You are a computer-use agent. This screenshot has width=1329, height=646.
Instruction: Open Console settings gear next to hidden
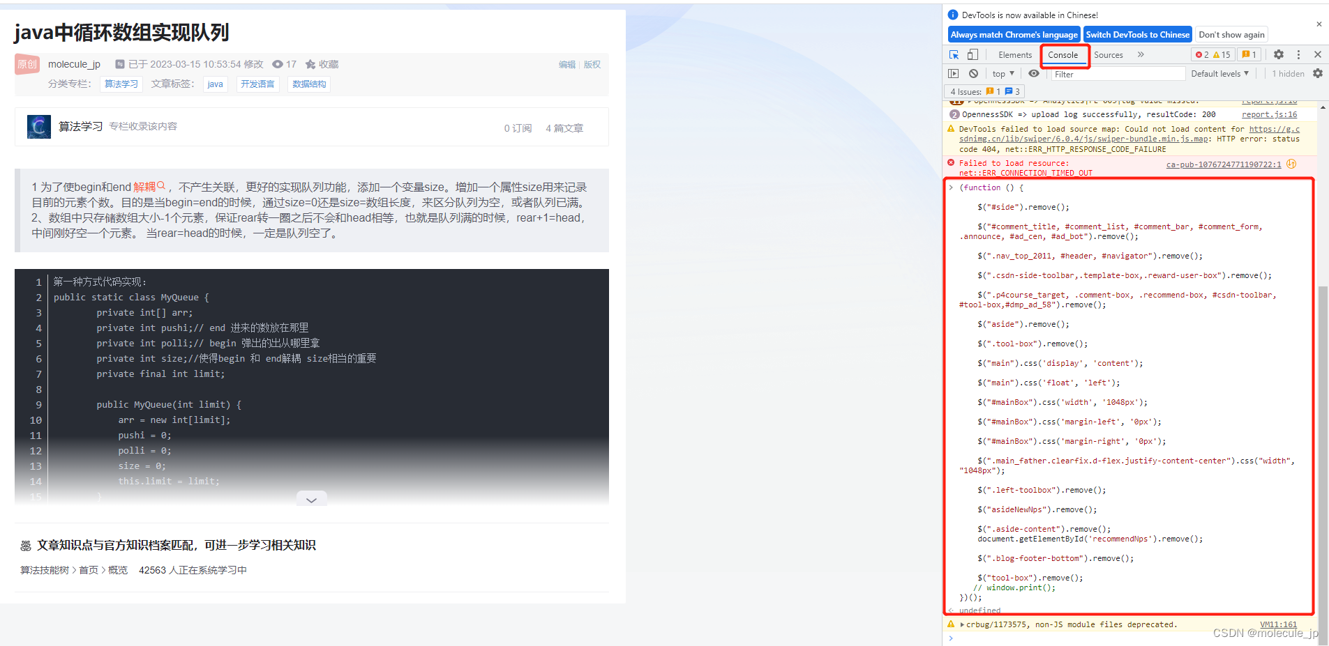pyautogui.click(x=1318, y=73)
